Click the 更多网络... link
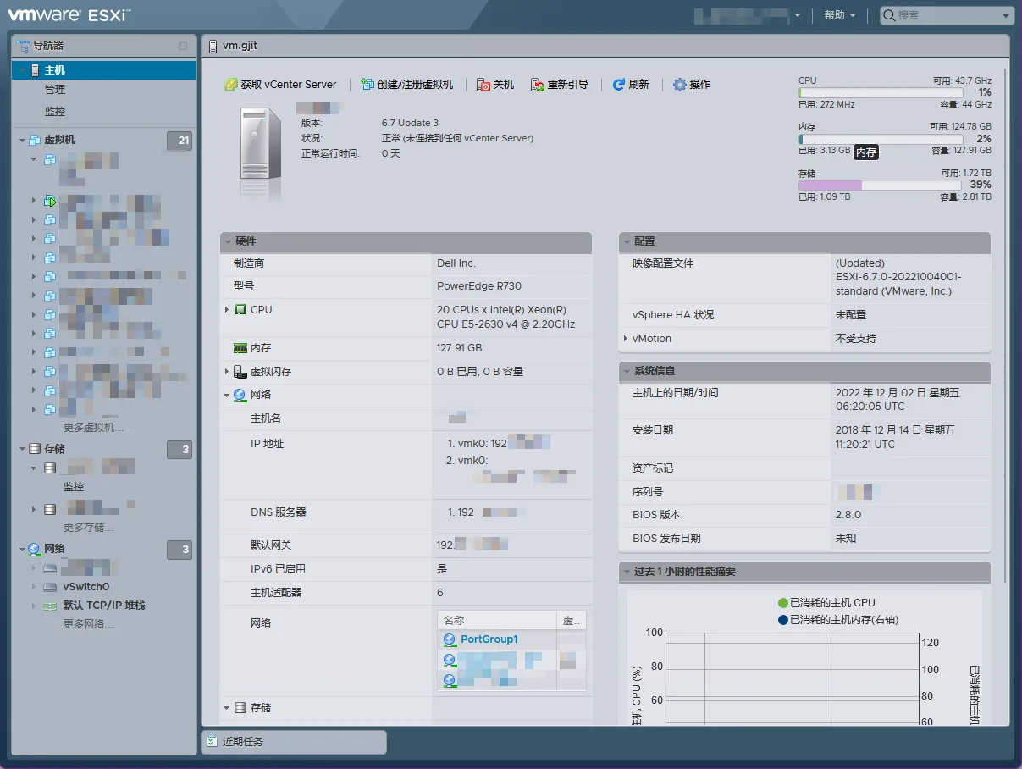 click(88, 624)
